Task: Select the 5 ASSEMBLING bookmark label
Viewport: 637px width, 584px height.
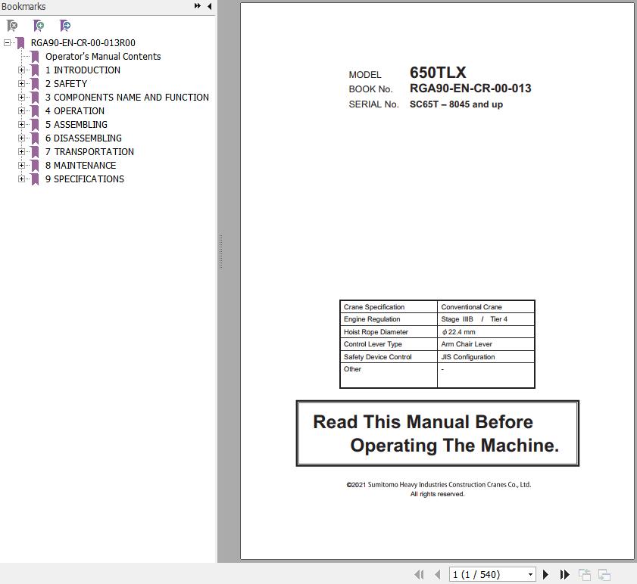Action: pyautogui.click(x=77, y=125)
